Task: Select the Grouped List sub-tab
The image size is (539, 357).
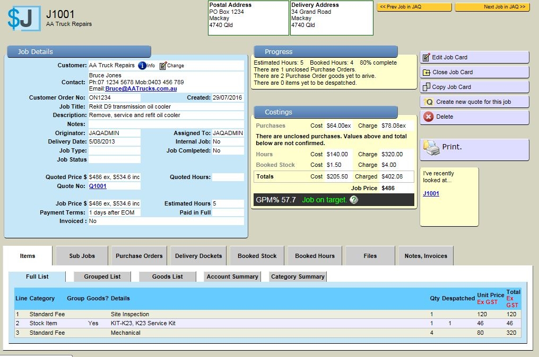Action: click(x=102, y=276)
